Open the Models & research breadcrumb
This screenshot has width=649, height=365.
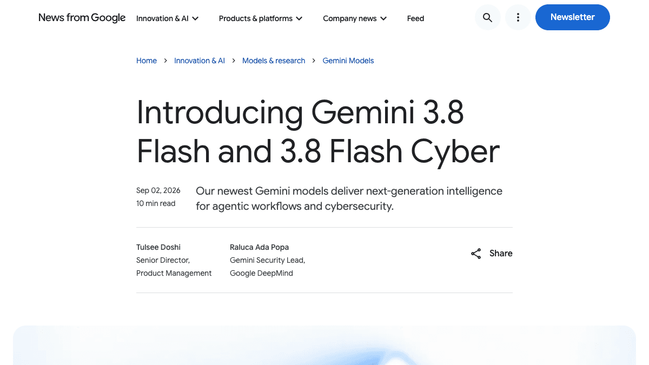[274, 61]
